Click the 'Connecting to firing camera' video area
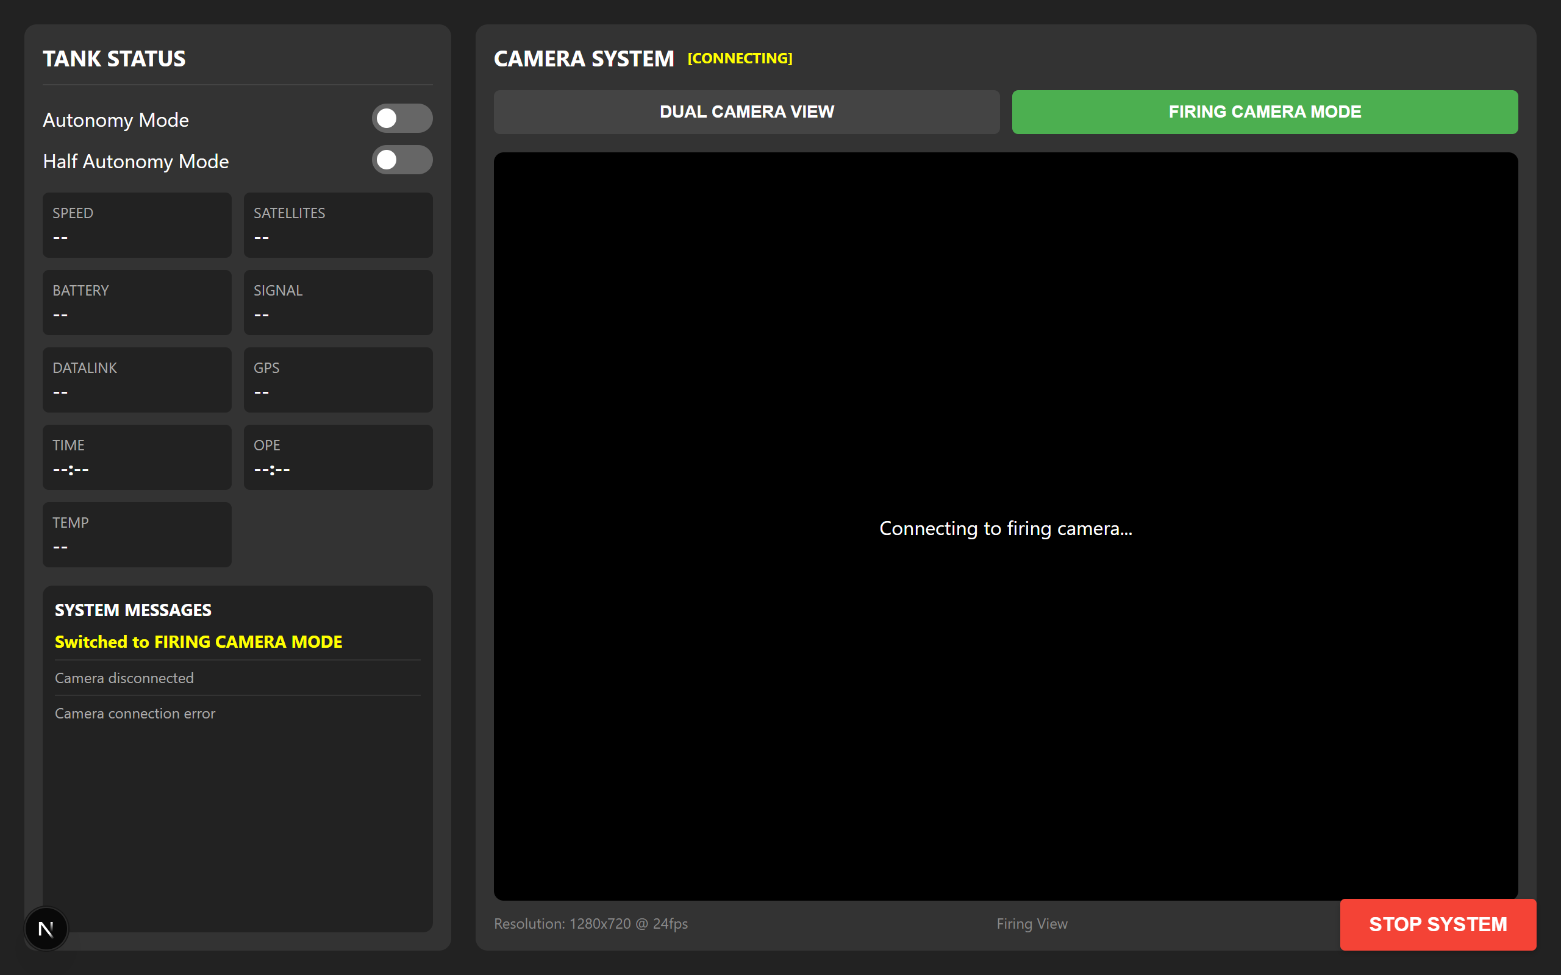 (x=1005, y=528)
